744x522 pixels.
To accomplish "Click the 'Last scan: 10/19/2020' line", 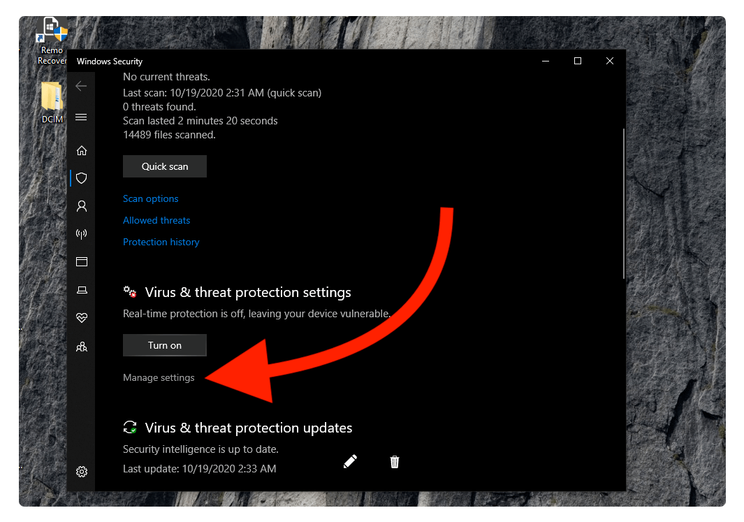I will coord(222,93).
